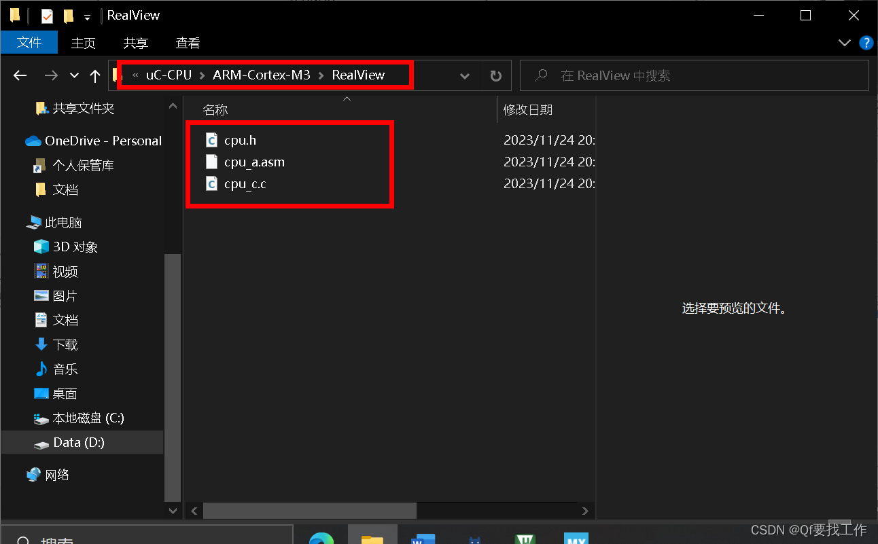The image size is (878, 544).
Task: Open the 视频 folder
Action: click(x=65, y=272)
